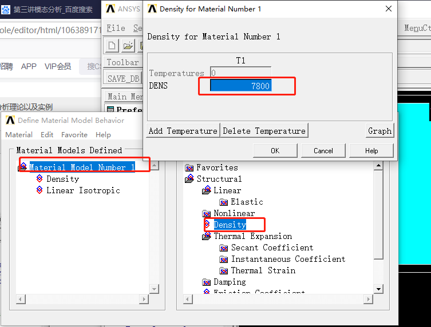Viewport: 431px width, 327px height.
Task: Open the Material menu
Action: click(x=19, y=135)
